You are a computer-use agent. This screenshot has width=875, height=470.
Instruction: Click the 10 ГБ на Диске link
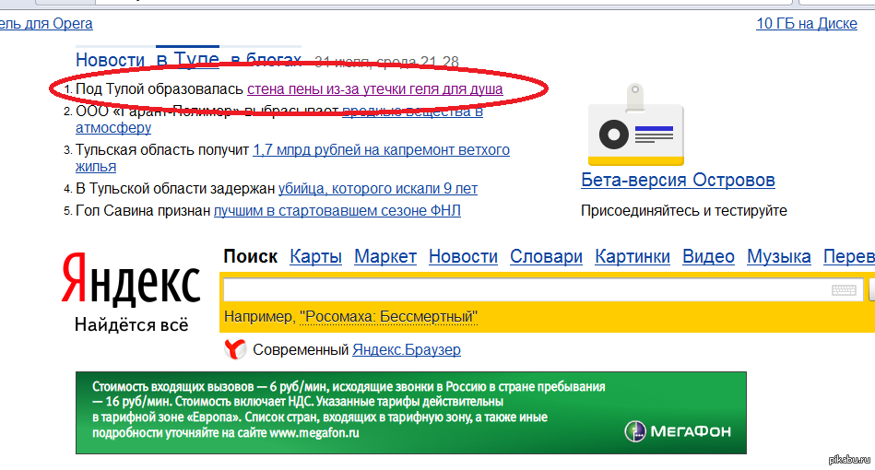tap(806, 24)
